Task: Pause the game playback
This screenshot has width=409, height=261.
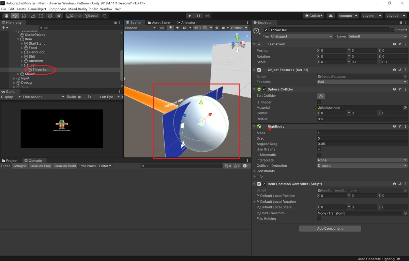Action: click(199, 16)
